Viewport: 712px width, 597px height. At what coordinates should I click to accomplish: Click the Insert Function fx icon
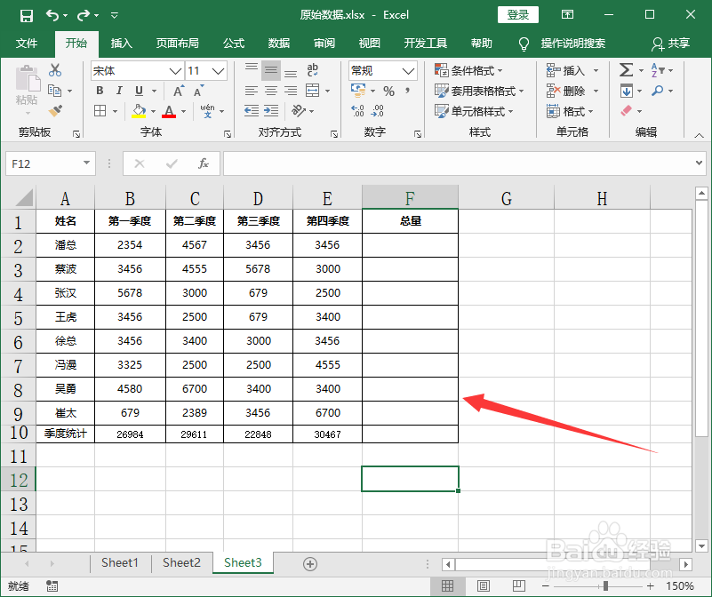(204, 163)
